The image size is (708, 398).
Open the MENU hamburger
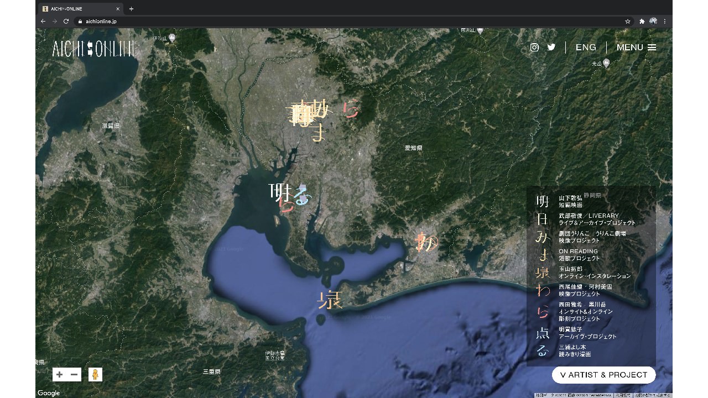pos(636,48)
